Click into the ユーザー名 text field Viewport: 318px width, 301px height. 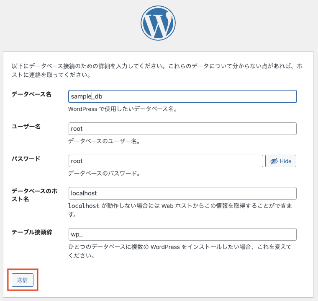pos(182,129)
